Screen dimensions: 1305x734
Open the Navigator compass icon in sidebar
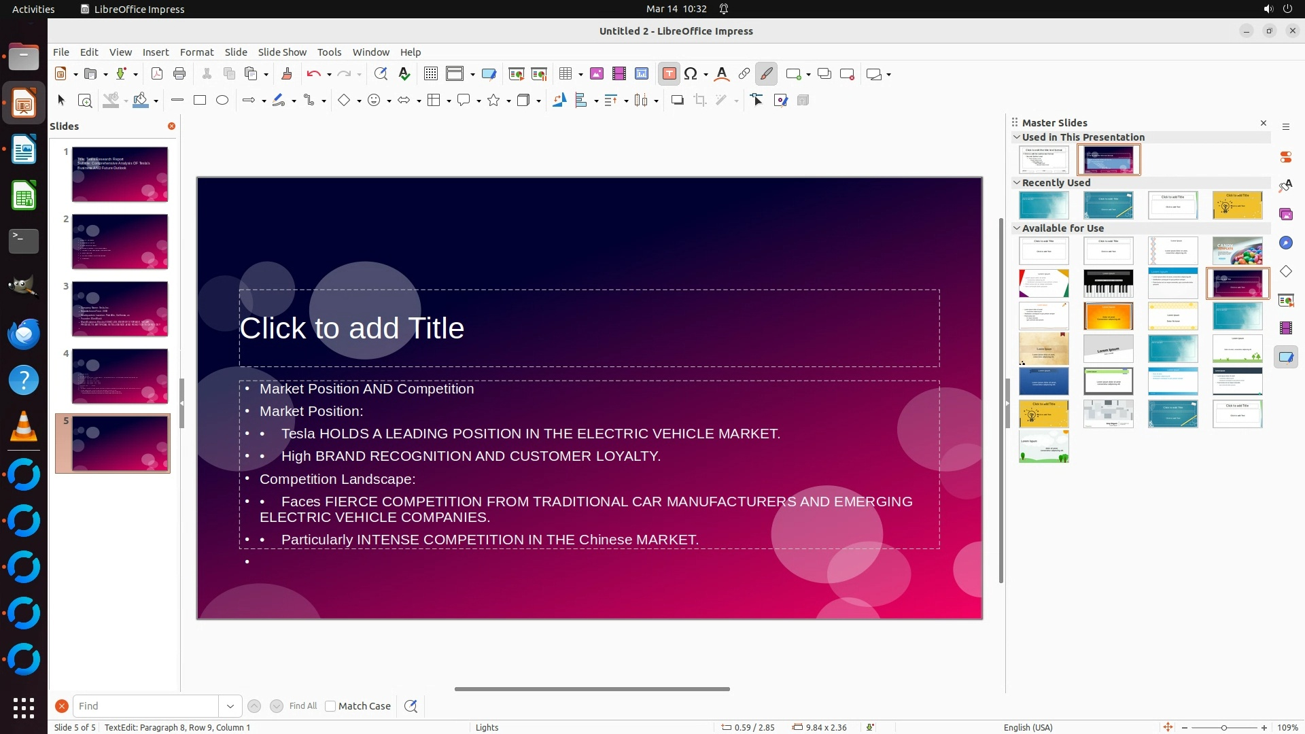(x=1285, y=243)
